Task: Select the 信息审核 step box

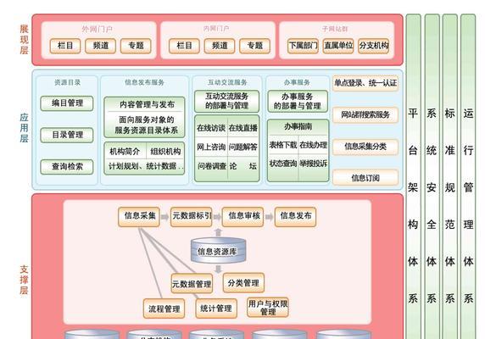Action: [243, 217]
